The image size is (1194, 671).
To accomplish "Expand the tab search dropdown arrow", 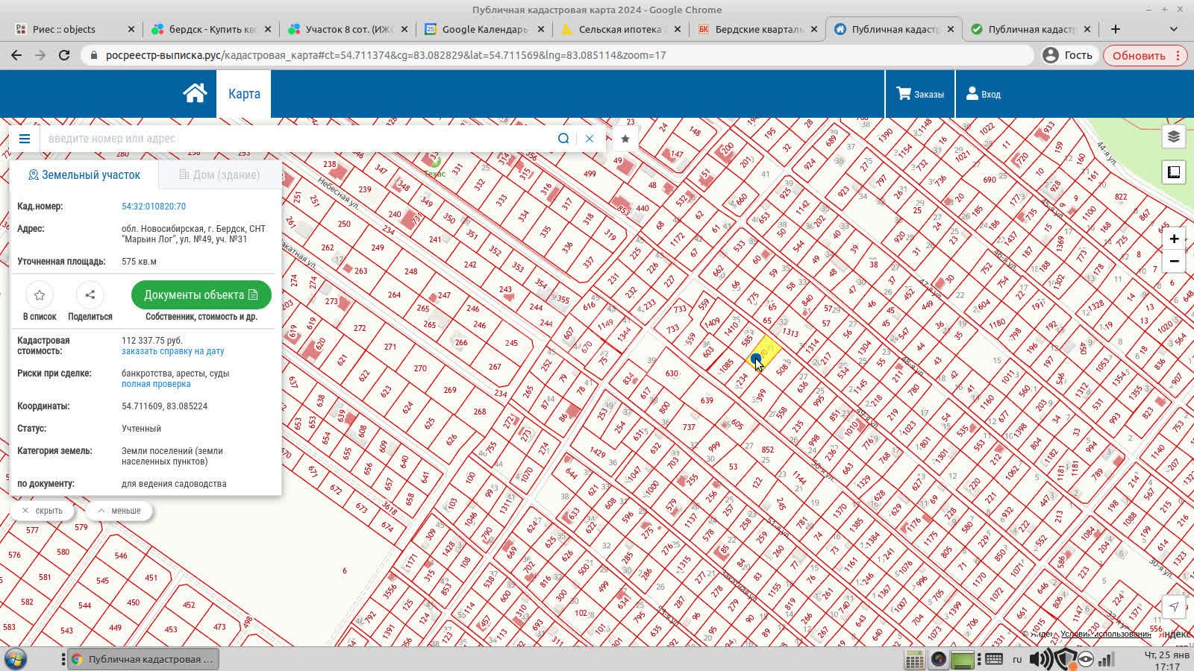I will tap(1174, 29).
